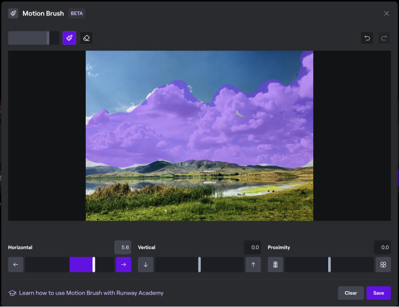Click the Vertical slider handle
Viewport: 399px width, 307px height.
(199, 265)
